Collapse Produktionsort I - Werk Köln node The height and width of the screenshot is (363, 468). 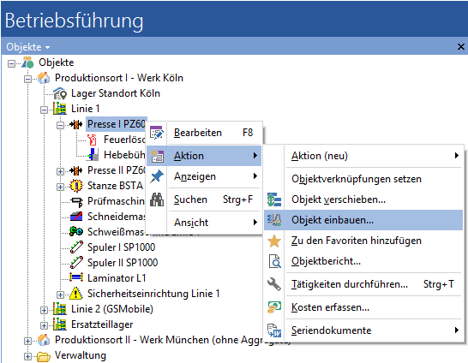(27, 79)
